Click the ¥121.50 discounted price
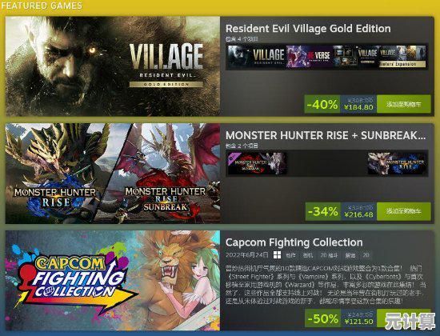440x336 pixels. (358, 322)
